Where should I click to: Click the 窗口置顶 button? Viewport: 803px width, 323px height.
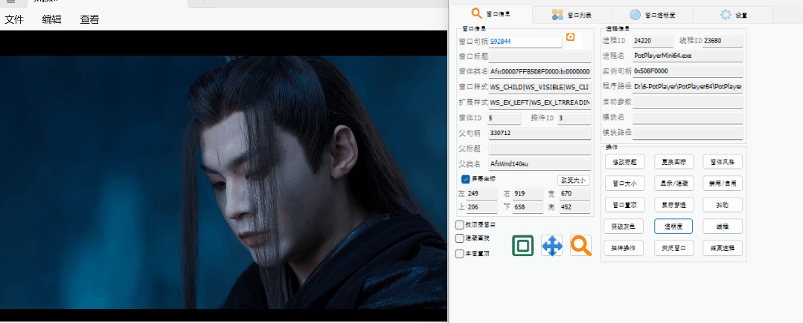click(624, 205)
